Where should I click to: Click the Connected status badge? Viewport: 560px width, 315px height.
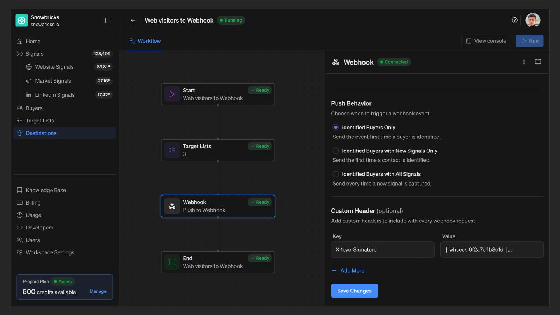[394, 62]
